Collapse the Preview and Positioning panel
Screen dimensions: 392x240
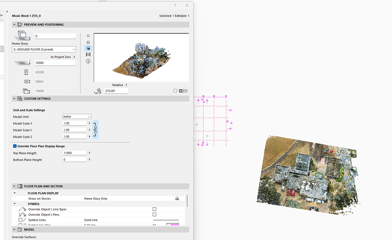14,24
